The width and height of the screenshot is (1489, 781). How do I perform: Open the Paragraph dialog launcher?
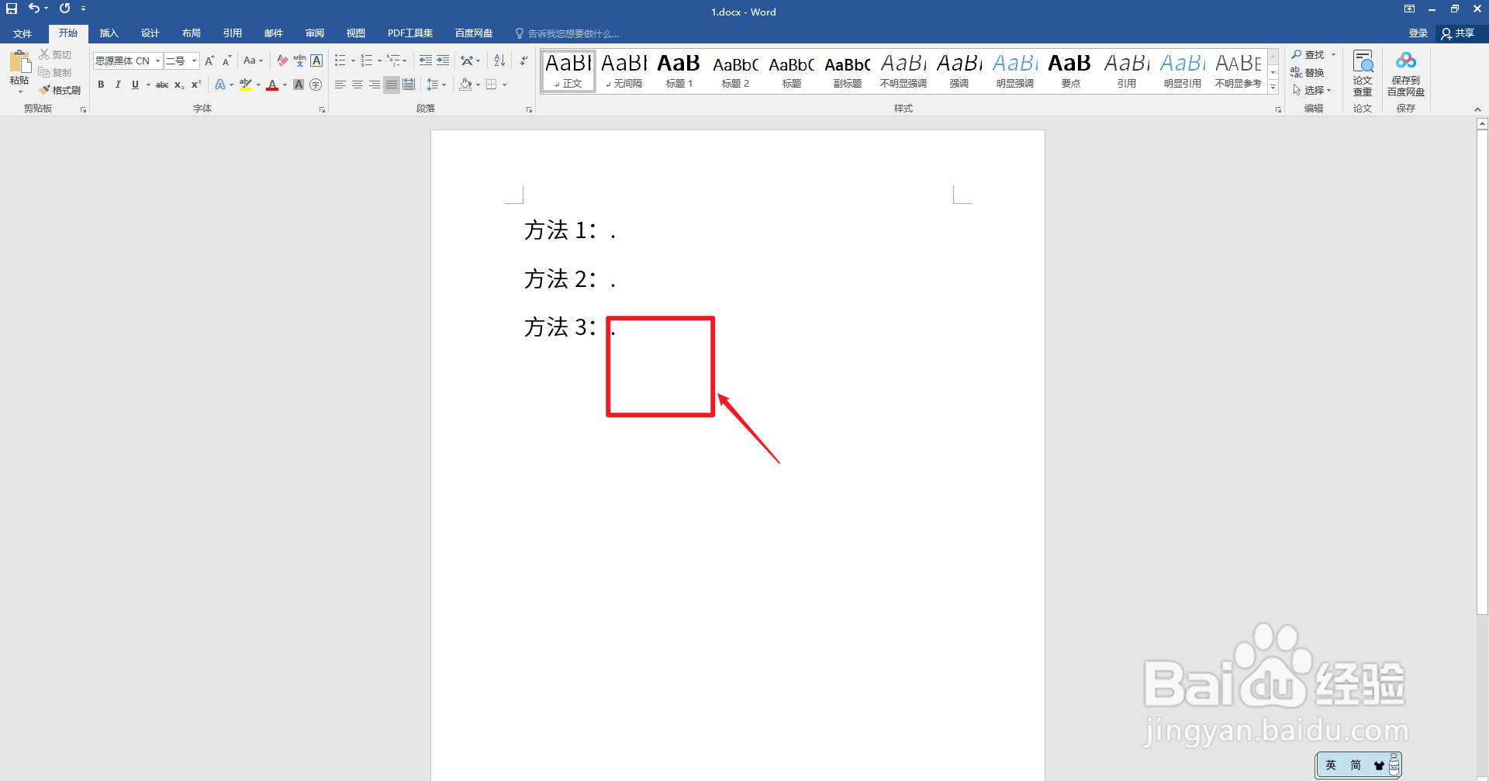click(x=530, y=110)
